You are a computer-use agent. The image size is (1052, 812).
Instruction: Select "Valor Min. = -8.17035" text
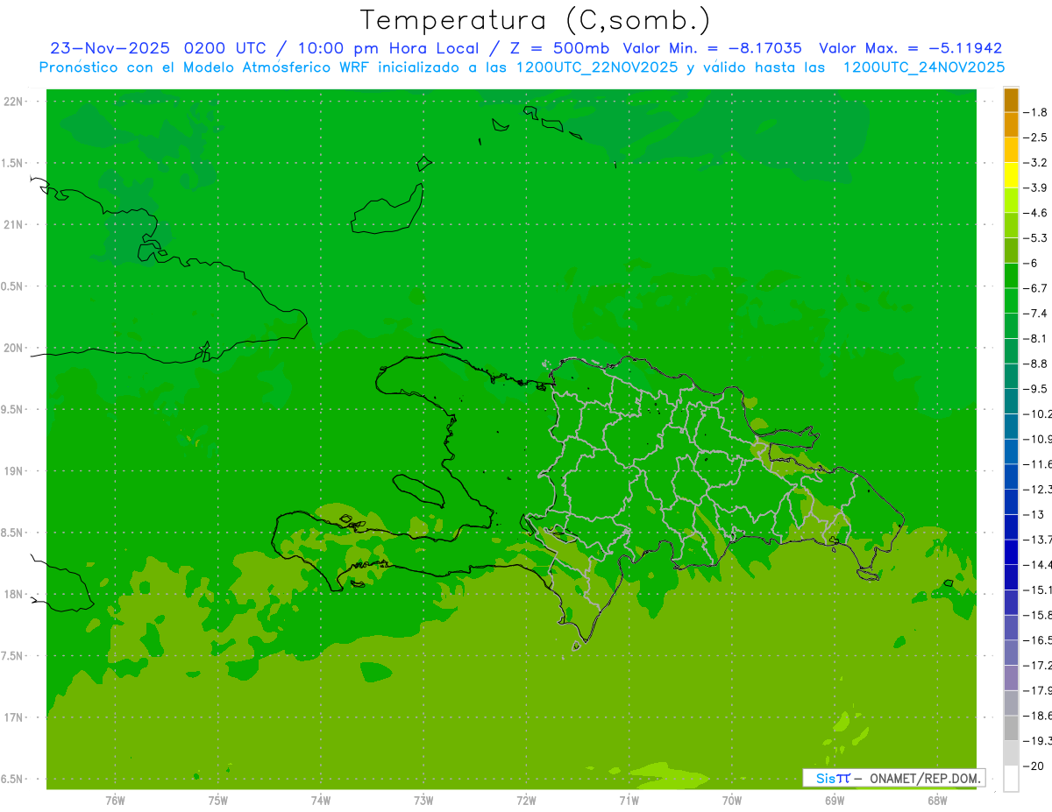(x=712, y=49)
